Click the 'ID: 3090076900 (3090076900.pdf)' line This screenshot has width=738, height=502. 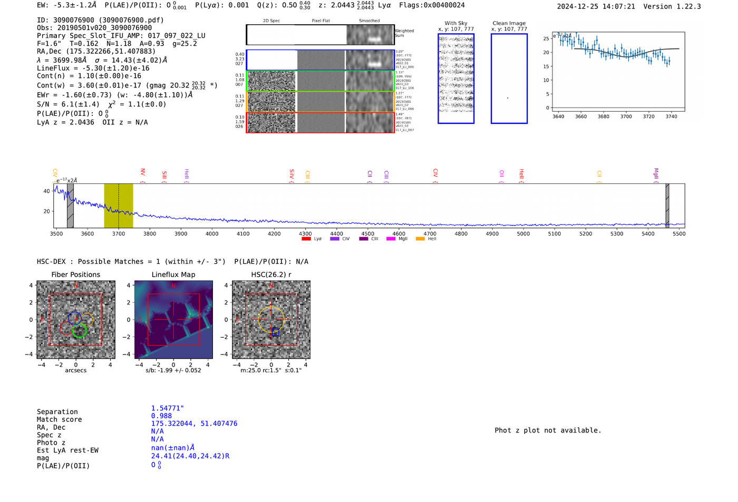click(100, 20)
